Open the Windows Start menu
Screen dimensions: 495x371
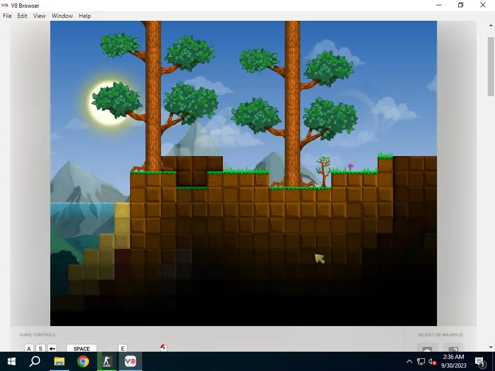click(x=12, y=361)
